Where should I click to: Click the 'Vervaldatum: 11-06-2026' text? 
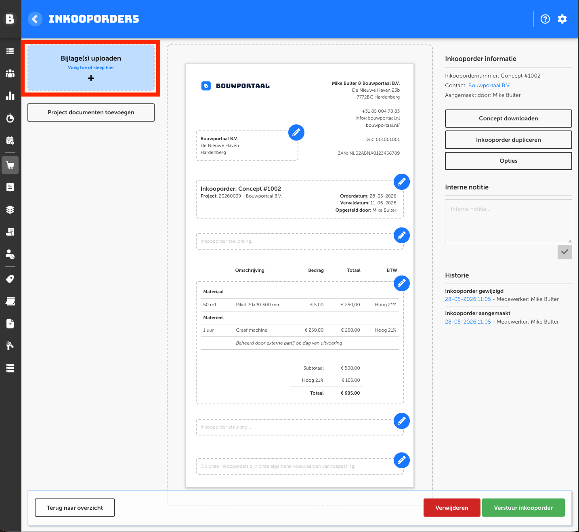point(368,203)
